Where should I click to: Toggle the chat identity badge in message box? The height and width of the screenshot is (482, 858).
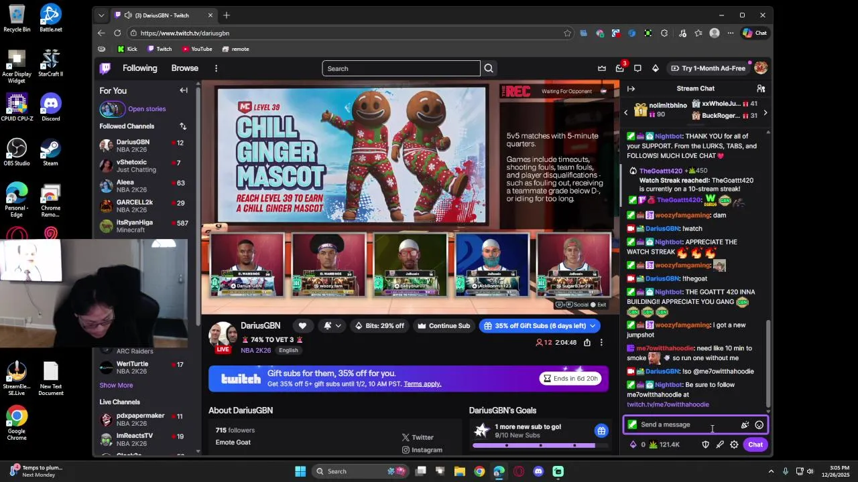point(632,424)
